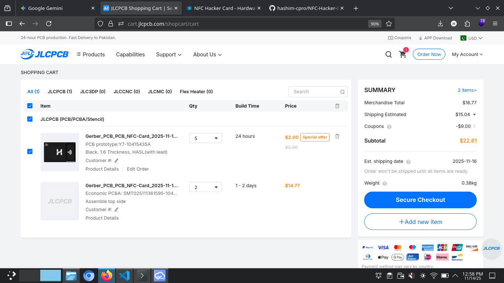
Task: Click the cart Search input field
Action: tap(314, 92)
